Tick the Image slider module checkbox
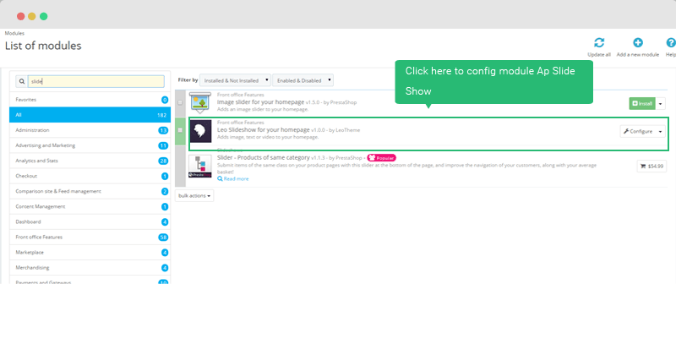The width and height of the screenshot is (676, 355). click(x=180, y=102)
